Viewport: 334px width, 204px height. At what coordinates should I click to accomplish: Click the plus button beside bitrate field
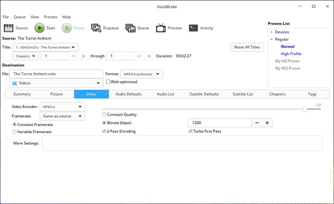coord(267,123)
